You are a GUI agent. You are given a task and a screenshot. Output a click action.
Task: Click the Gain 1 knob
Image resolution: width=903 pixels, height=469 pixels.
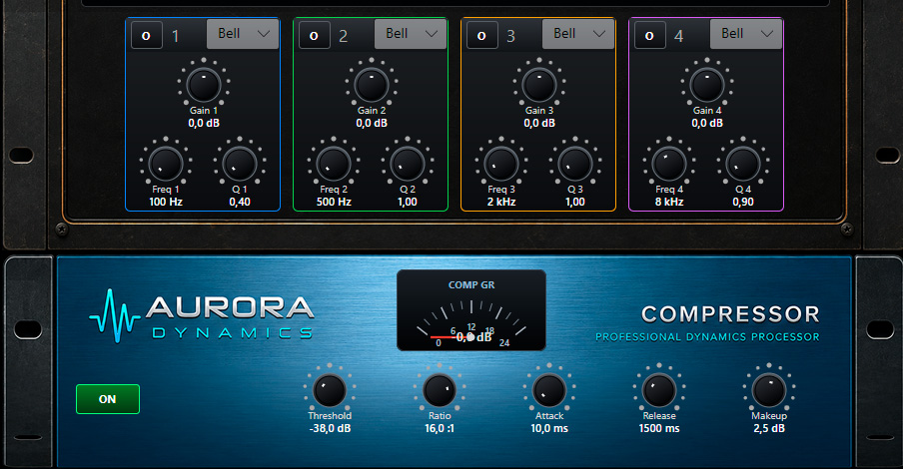click(204, 85)
